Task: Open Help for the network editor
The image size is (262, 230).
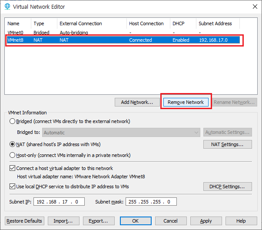Action: (241, 221)
